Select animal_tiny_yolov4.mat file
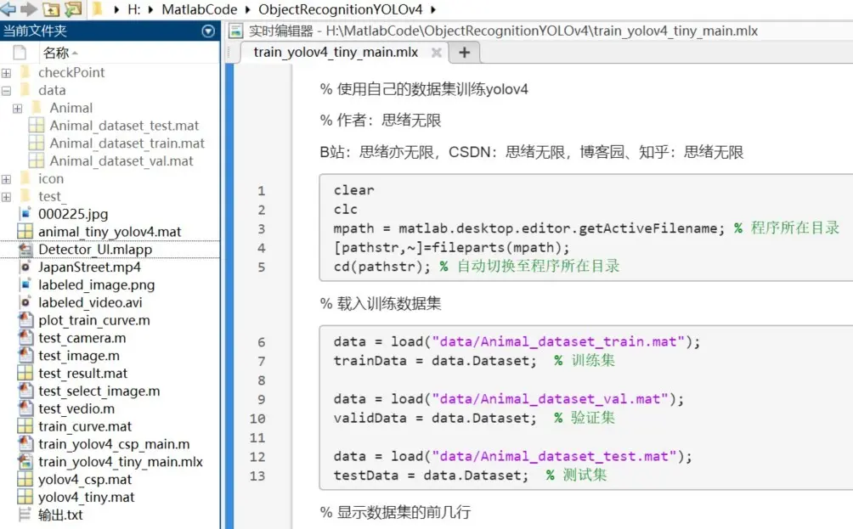 (x=110, y=232)
